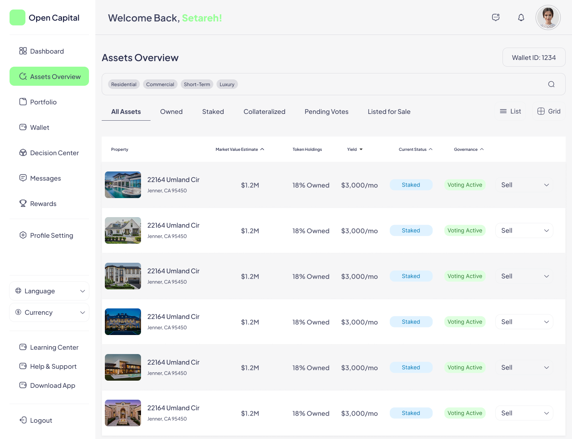Click the Wallet sidebar icon
Screen dimensions: 572x439
coord(23,127)
